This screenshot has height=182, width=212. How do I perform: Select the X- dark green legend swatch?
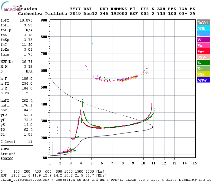(204, 63)
